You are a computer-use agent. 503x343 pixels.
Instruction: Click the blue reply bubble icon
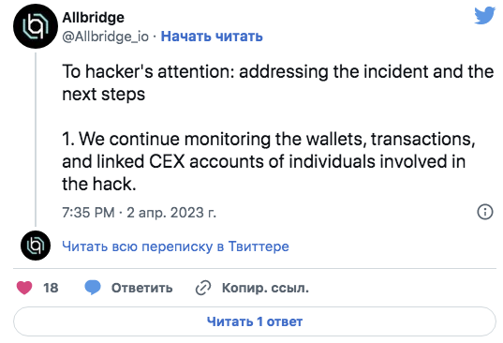coord(93,288)
